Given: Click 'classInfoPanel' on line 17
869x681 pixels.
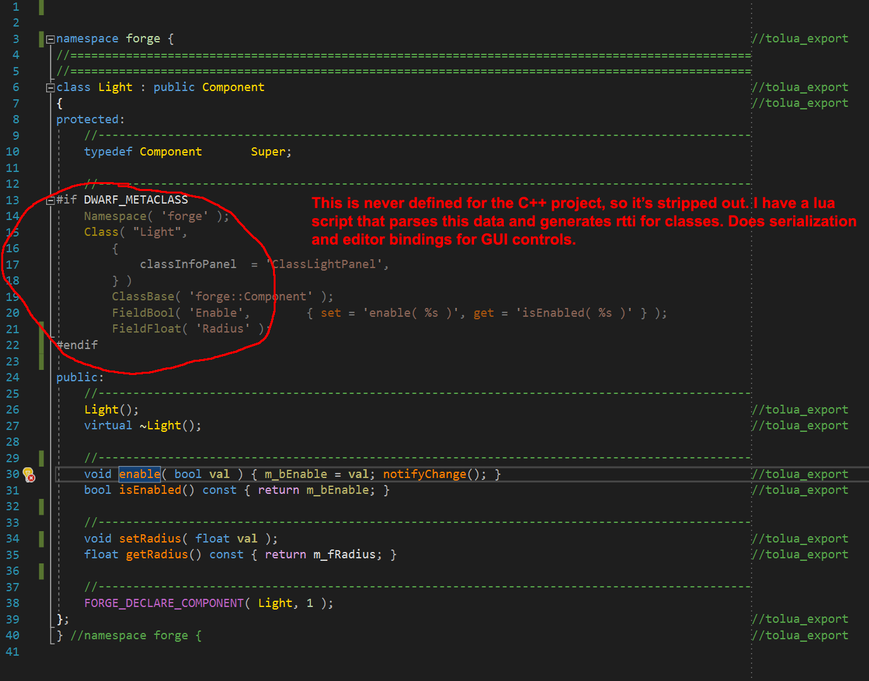Looking at the screenshot, I should coord(188,264).
